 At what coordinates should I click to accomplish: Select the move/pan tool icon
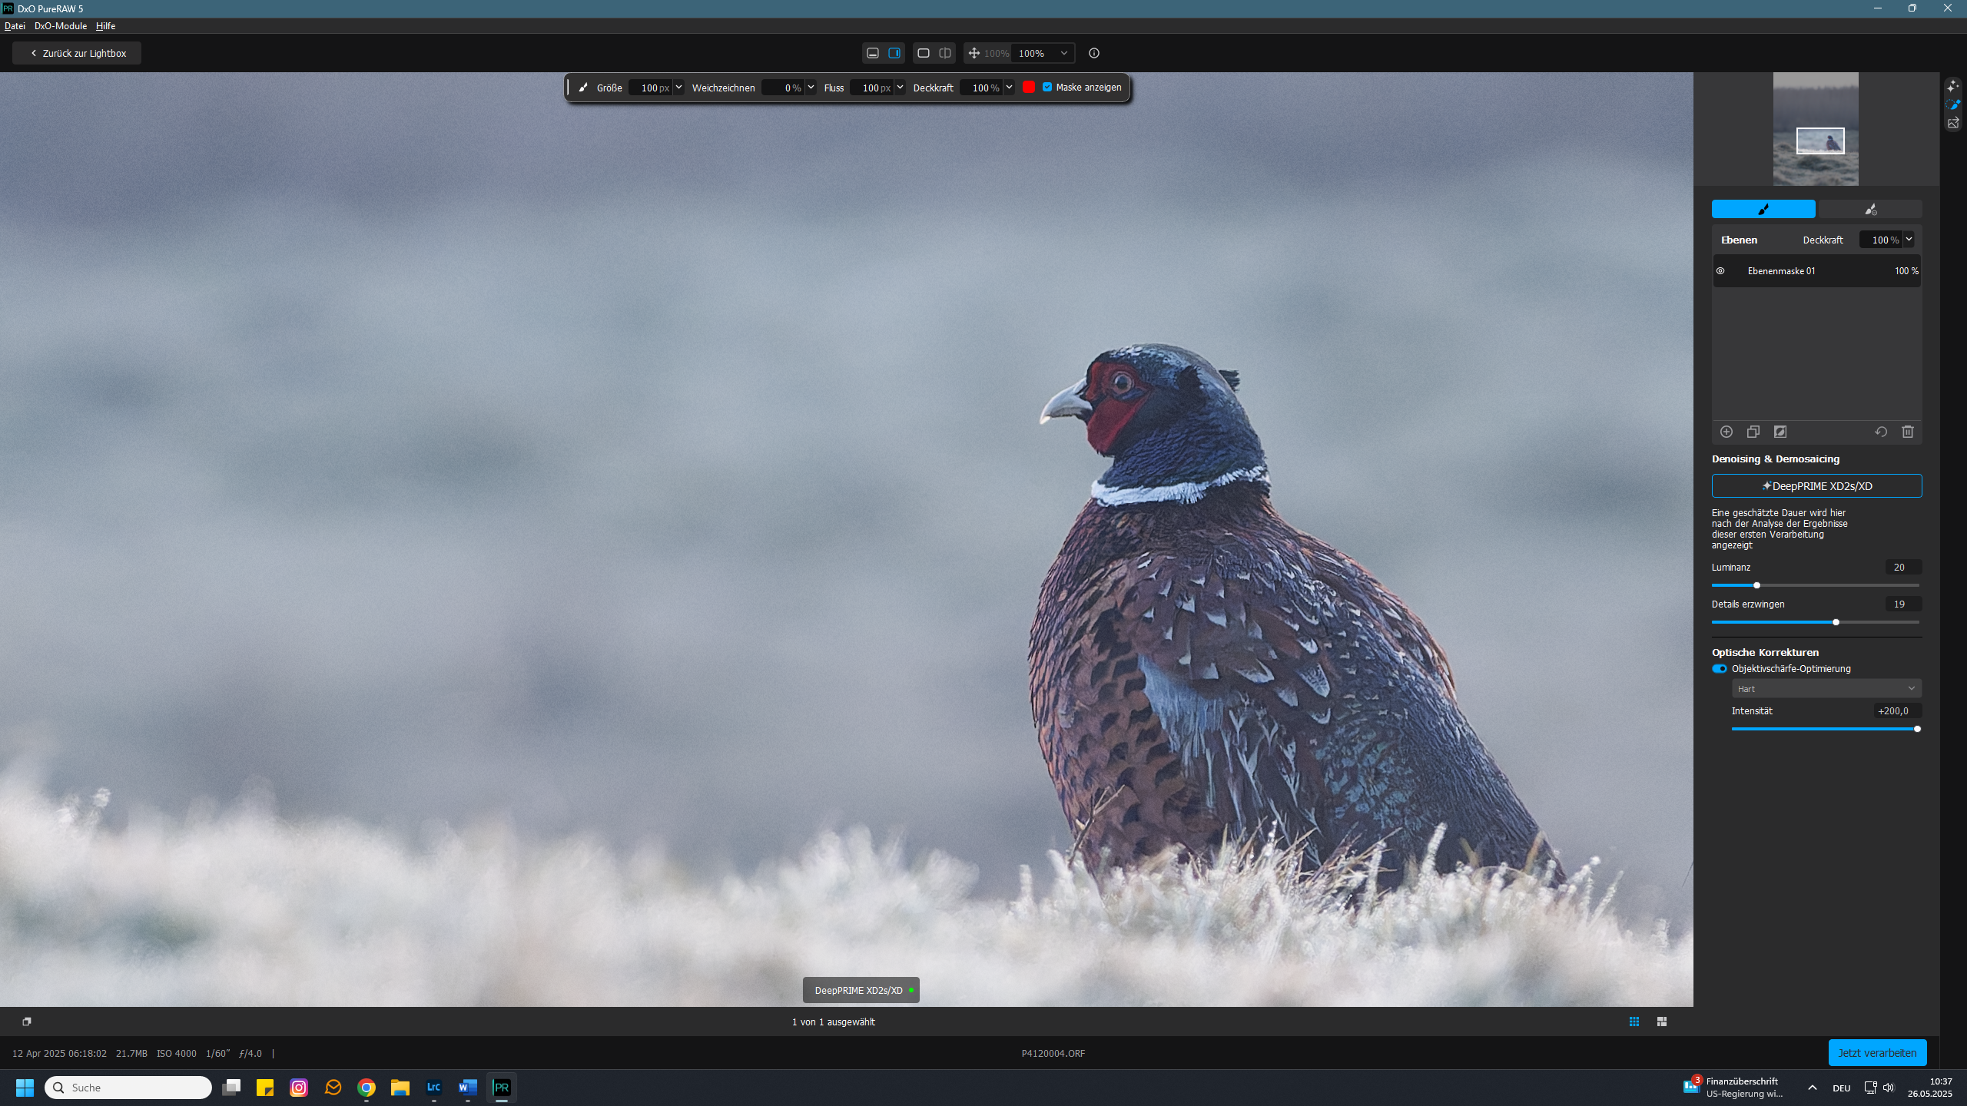pyautogui.click(x=974, y=53)
